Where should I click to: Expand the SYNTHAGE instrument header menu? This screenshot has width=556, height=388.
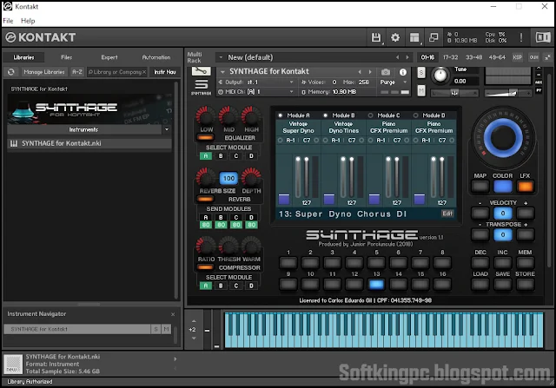[222, 71]
